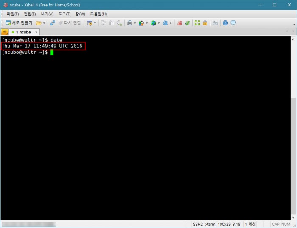Screen dimensions: 297x228
Task: Click the blue help question icon
Action: point(225,23)
